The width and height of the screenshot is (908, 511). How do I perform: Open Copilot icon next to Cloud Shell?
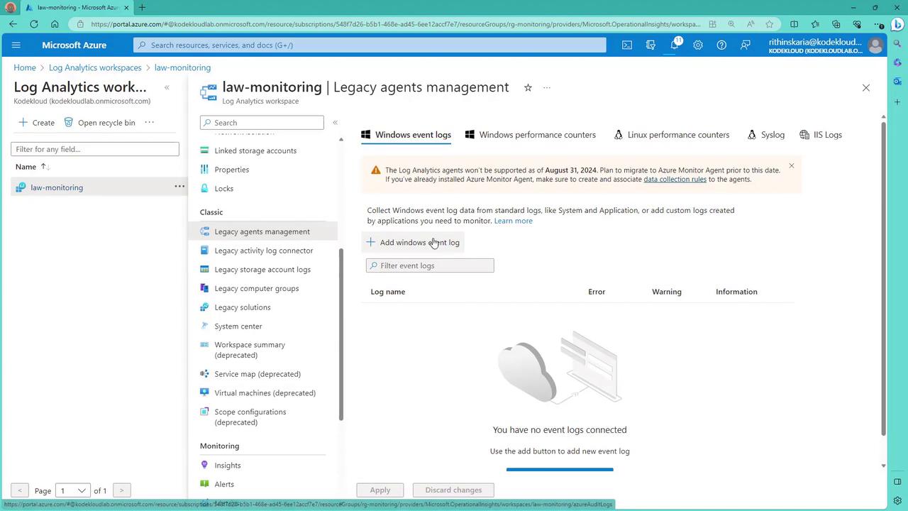[x=650, y=45]
